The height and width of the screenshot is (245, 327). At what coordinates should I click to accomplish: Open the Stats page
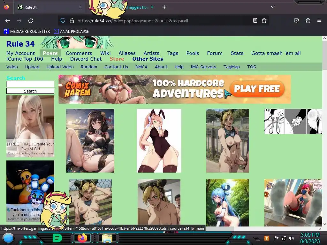[237, 53]
